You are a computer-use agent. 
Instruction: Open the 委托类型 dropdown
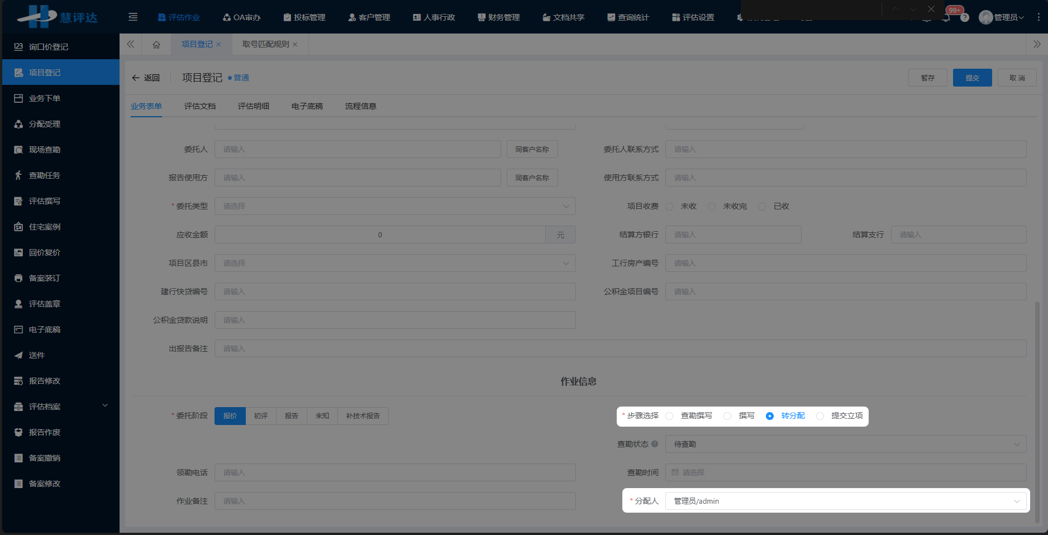[x=395, y=206]
